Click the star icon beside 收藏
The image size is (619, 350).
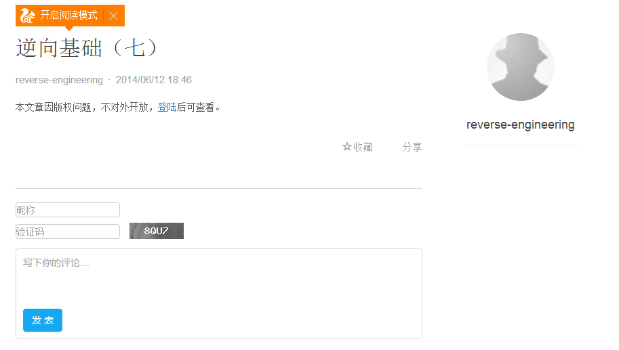tap(346, 147)
